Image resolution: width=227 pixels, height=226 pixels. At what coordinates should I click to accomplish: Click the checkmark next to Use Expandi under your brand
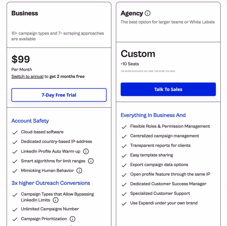[x=124, y=203]
